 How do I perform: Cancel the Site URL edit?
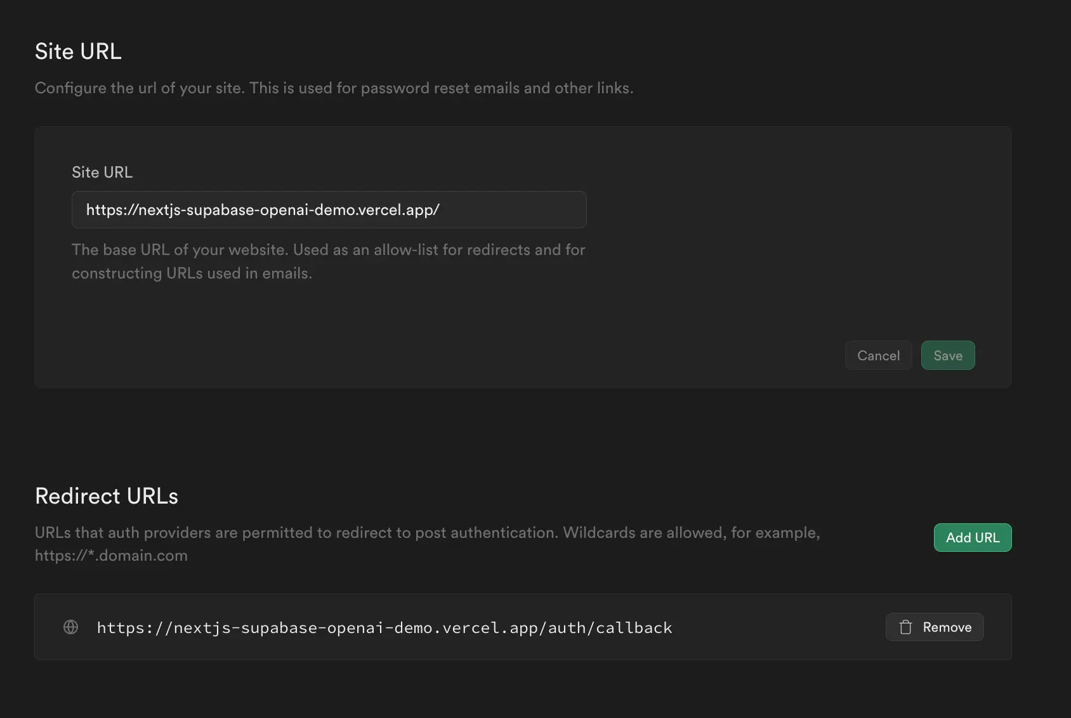(878, 356)
